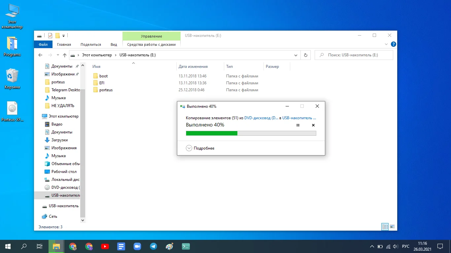
Task: Switch to the Вид ribbon tab
Action: [114, 44]
